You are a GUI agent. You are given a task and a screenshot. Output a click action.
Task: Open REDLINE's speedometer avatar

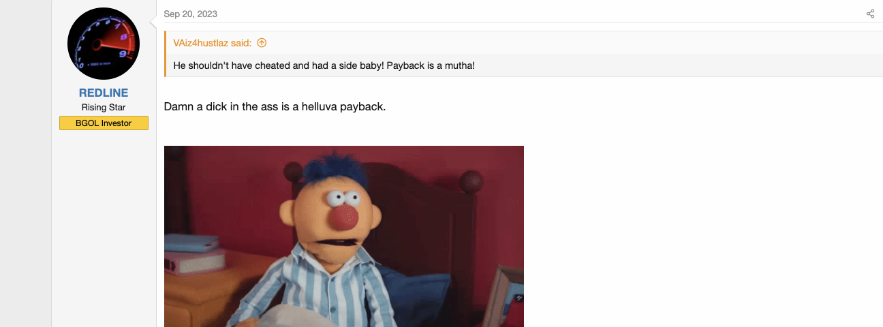(x=104, y=44)
